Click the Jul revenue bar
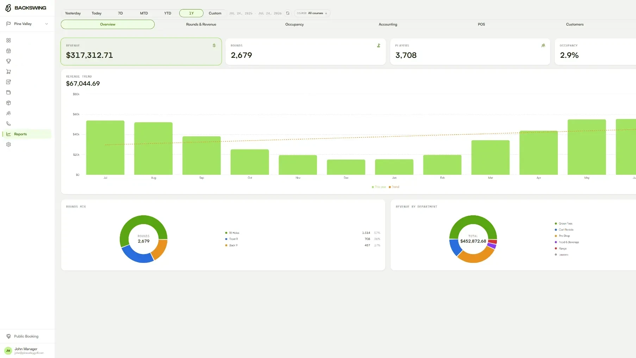 click(x=105, y=148)
